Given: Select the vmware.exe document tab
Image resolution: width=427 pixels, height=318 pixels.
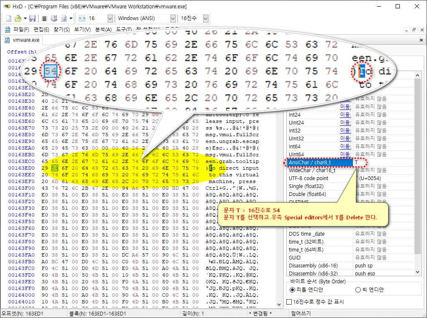Looking at the screenshot, I should [x=22, y=40].
